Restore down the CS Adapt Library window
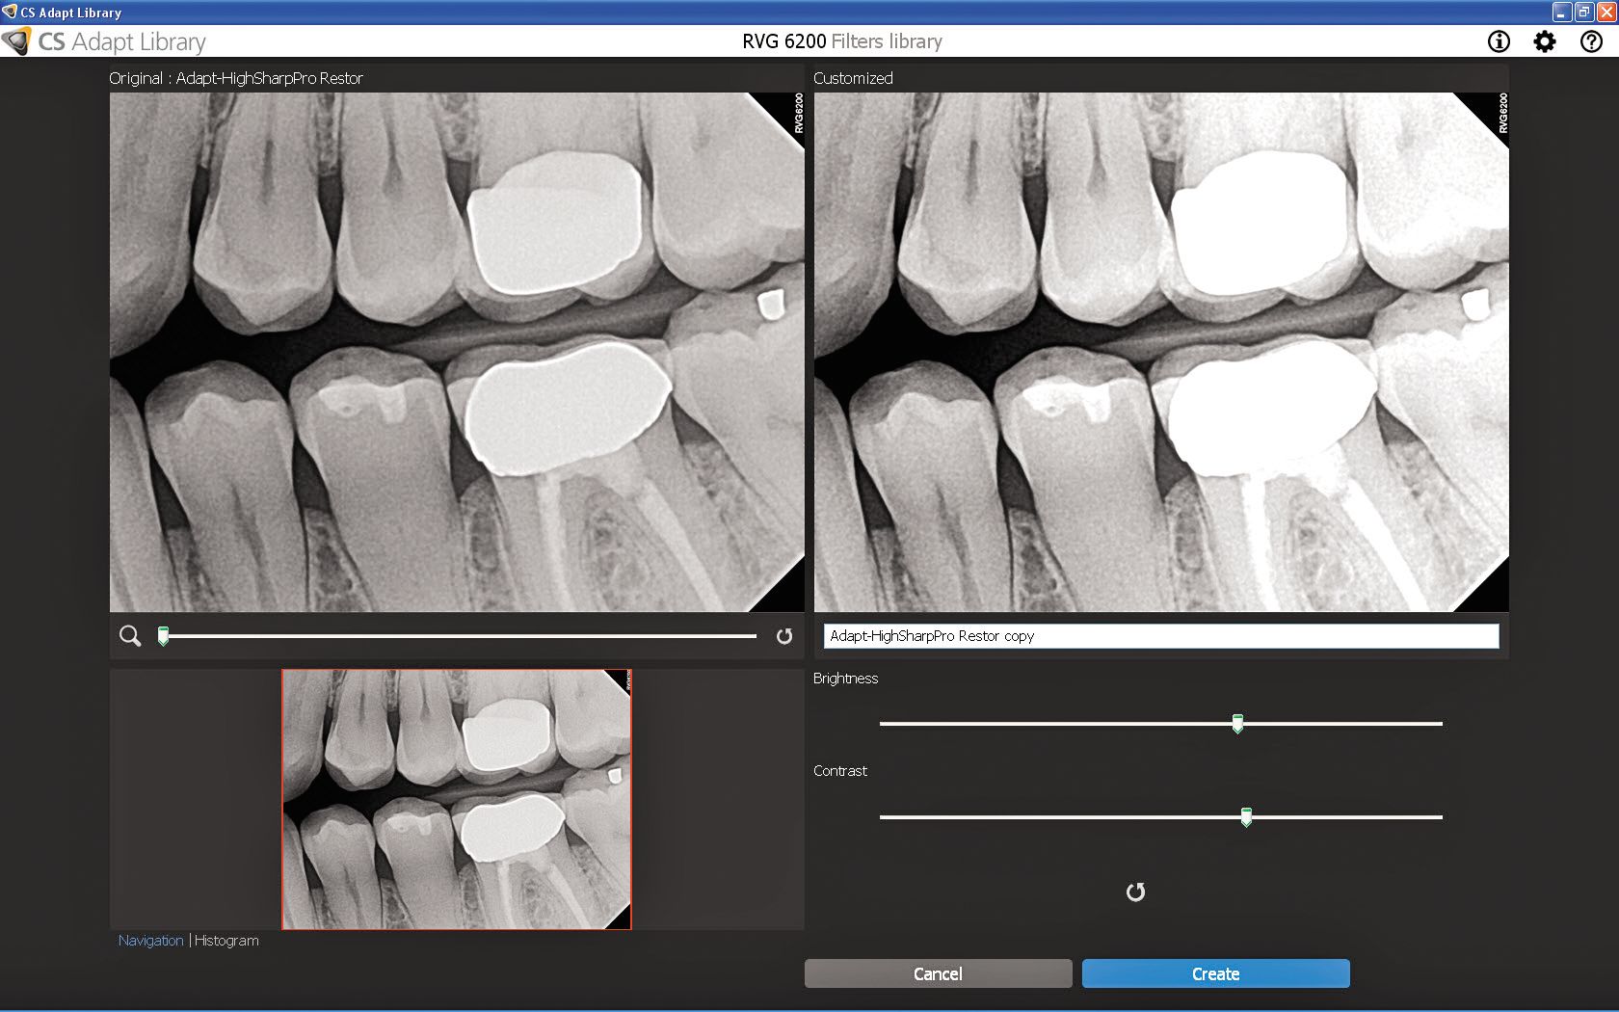Image resolution: width=1619 pixels, height=1012 pixels. [x=1583, y=12]
